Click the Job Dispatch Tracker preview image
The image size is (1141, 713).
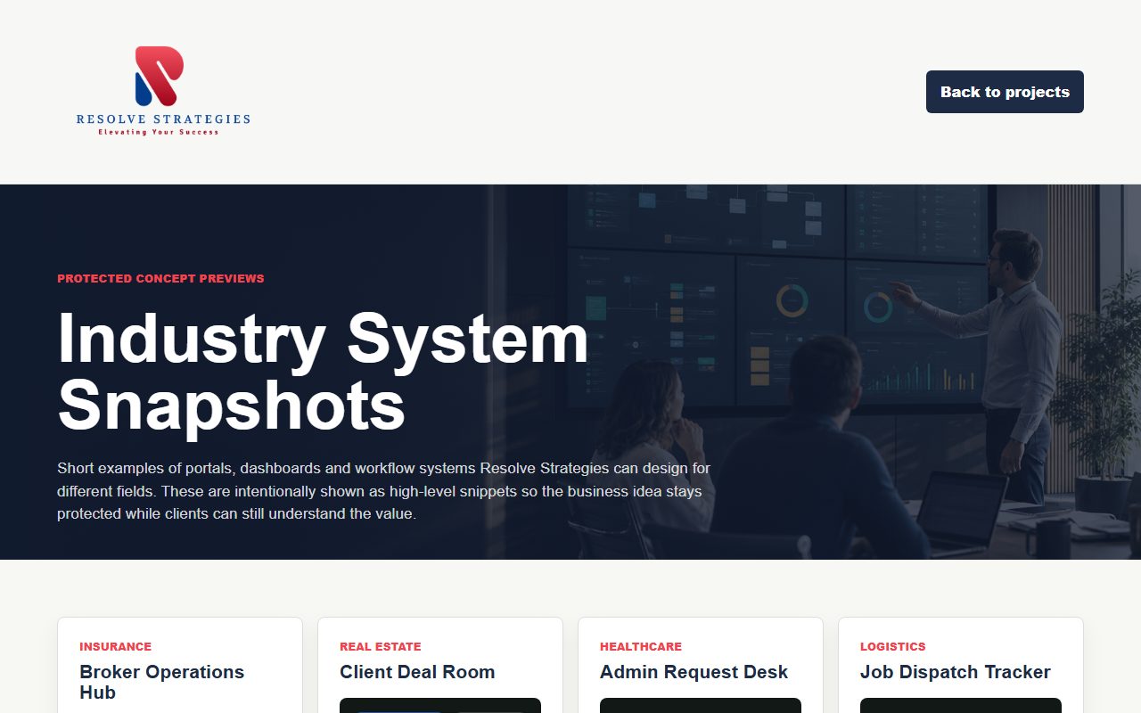click(961, 706)
